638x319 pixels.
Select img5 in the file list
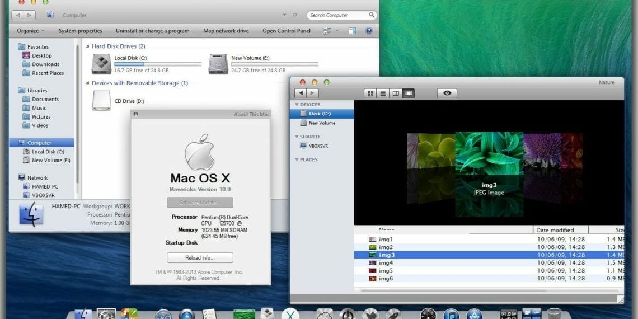click(386, 270)
